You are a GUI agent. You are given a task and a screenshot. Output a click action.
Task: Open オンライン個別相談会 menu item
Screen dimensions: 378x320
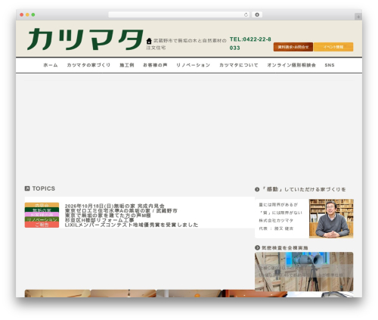291,65
